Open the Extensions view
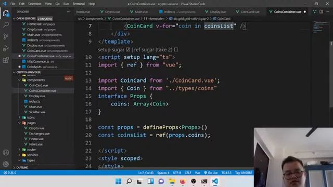The width and height of the screenshot is (333, 187). point(6,60)
